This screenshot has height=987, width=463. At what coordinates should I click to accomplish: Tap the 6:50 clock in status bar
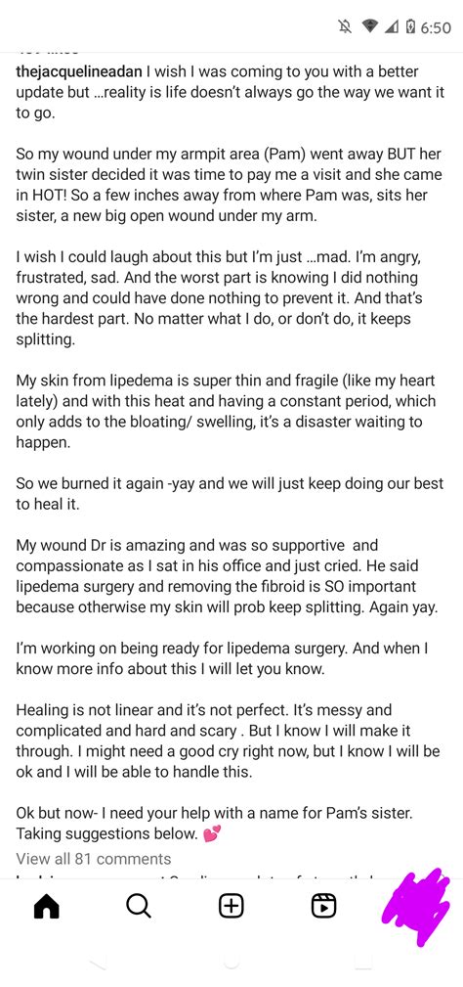point(436,27)
